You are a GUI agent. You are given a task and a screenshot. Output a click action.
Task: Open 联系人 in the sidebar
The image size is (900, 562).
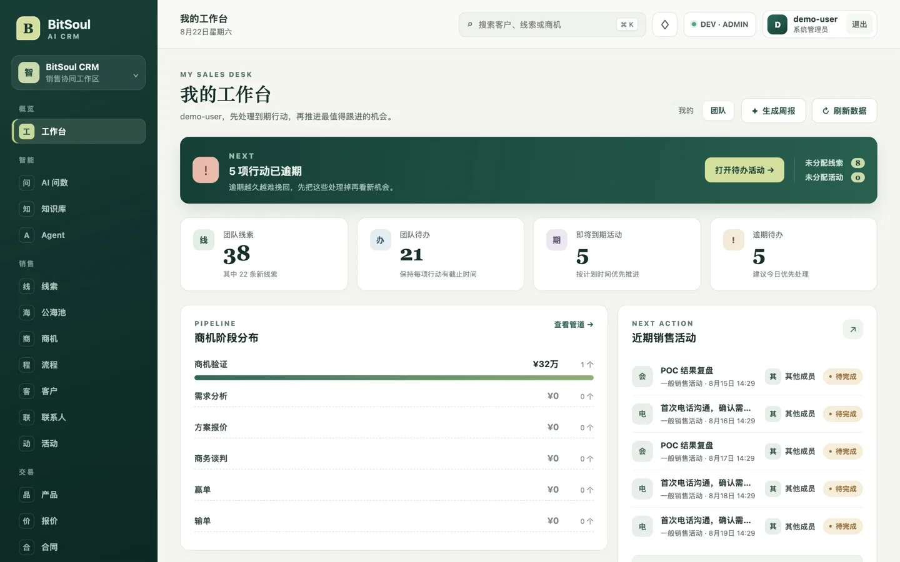79,418
